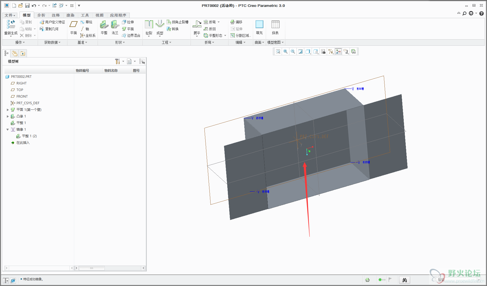Toggle the Layer/Folder browser tab

[15, 53]
